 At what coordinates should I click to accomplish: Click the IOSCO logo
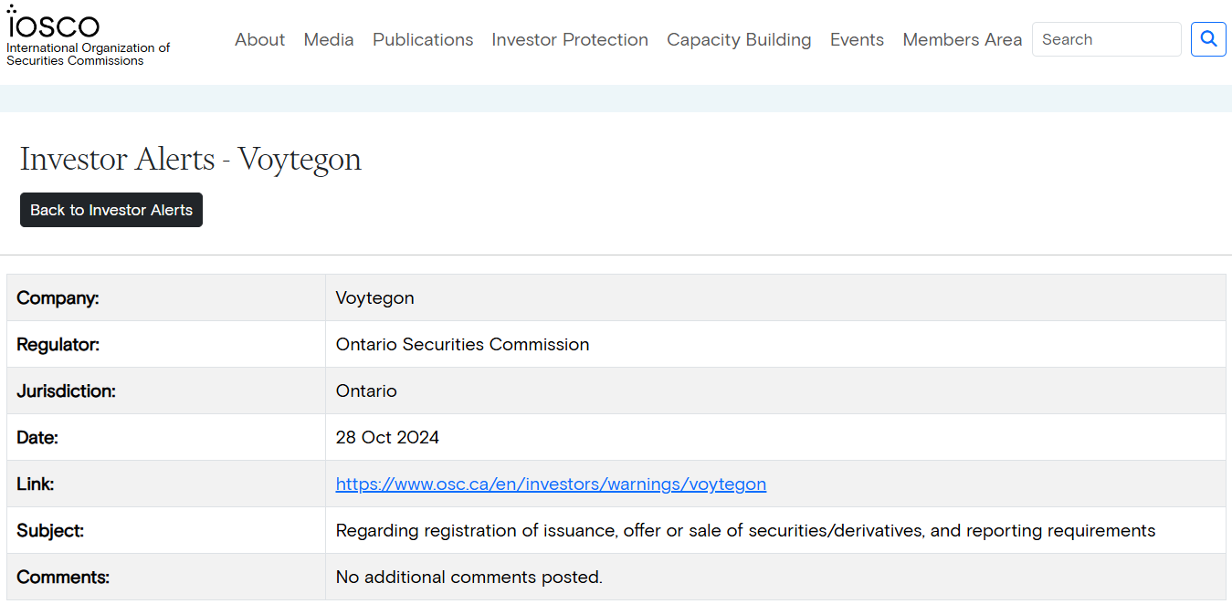click(x=53, y=23)
